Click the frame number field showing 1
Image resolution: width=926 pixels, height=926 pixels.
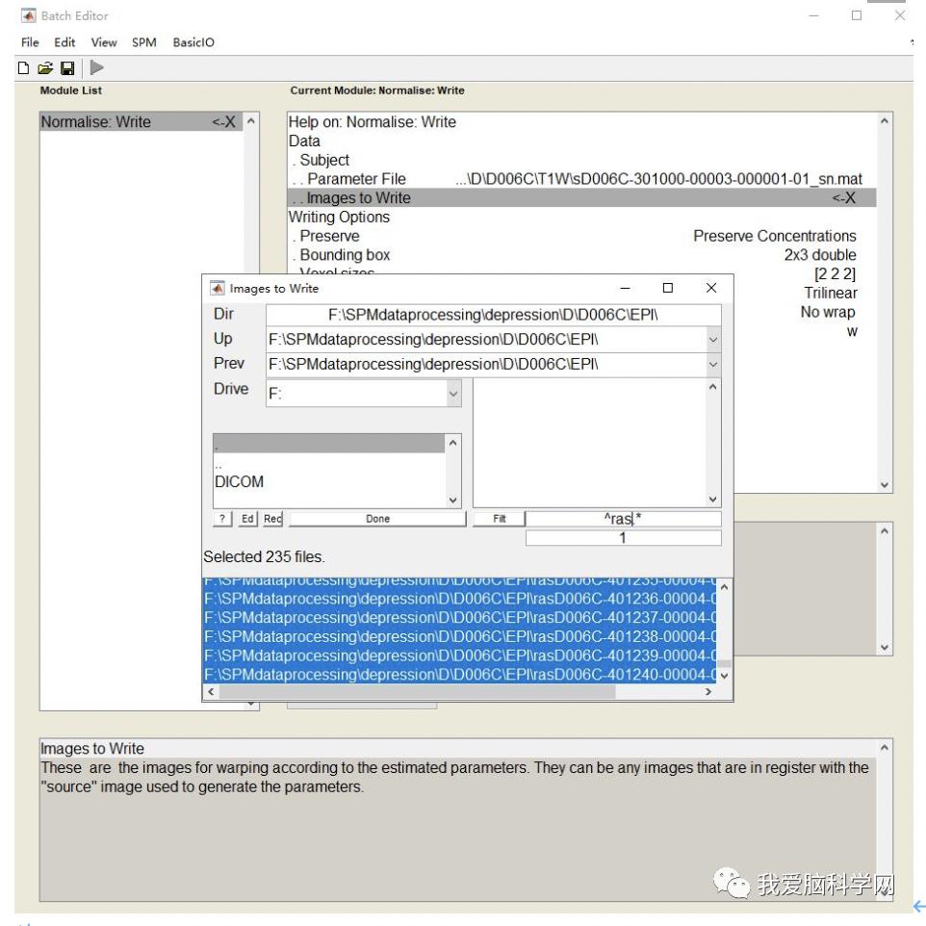[x=623, y=537]
